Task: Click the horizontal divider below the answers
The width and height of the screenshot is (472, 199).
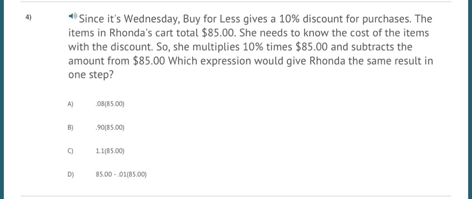Action: tap(236, 195)
